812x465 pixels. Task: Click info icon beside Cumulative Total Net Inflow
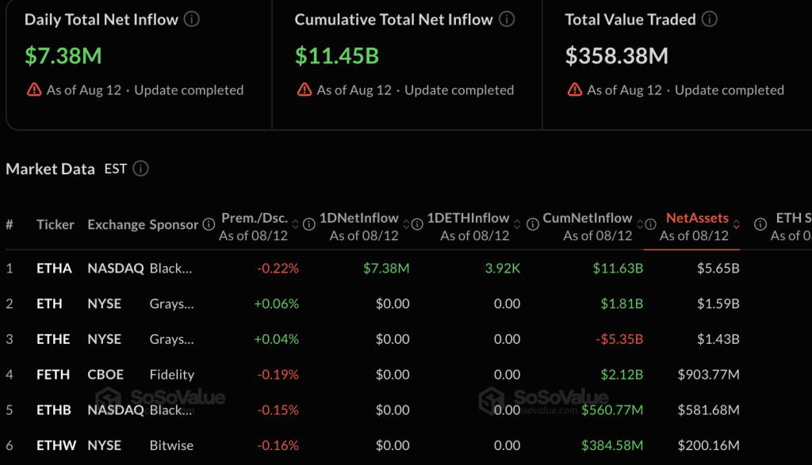coord(507,19)
